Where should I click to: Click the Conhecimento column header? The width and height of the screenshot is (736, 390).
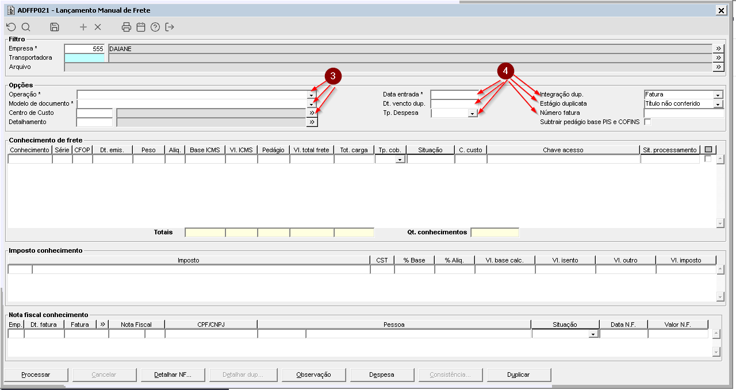click(30, 150)
